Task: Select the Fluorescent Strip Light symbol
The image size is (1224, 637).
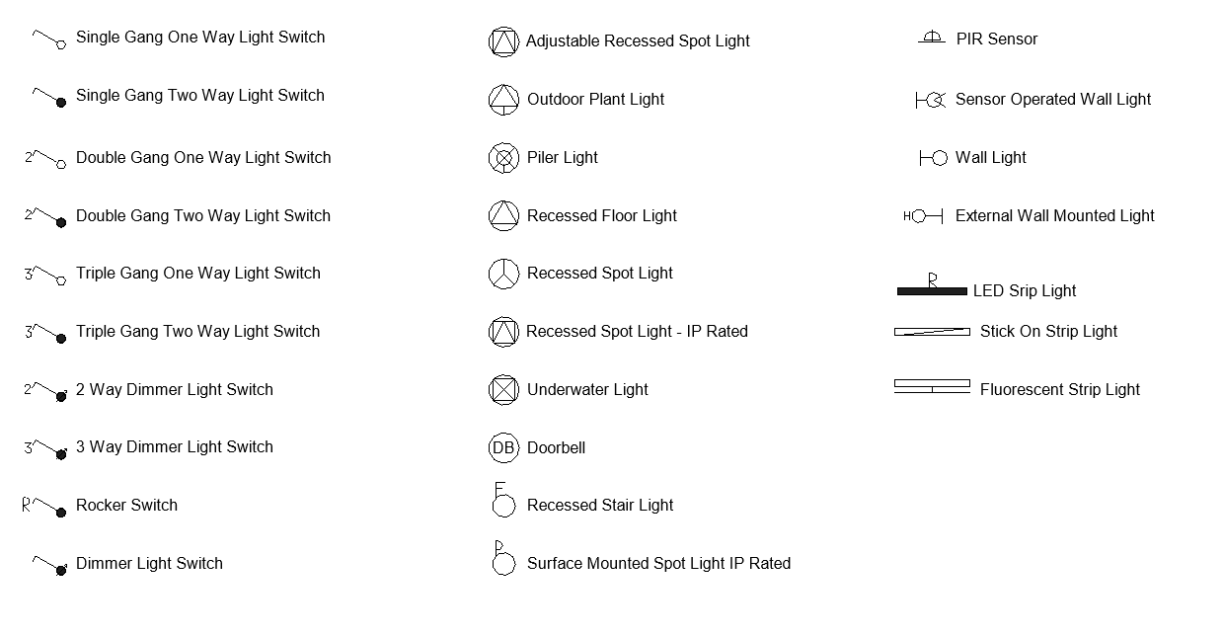Action: [x=931, y=386]
